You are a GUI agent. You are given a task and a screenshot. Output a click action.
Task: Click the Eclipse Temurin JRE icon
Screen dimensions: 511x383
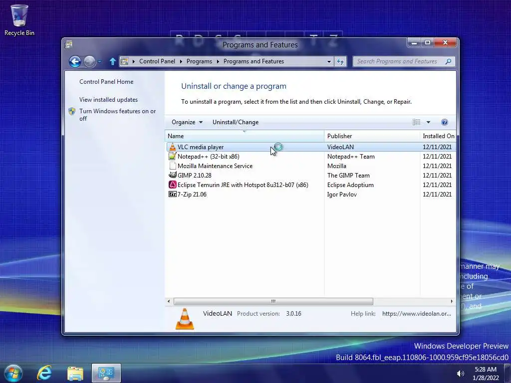[x=172, y=185]
